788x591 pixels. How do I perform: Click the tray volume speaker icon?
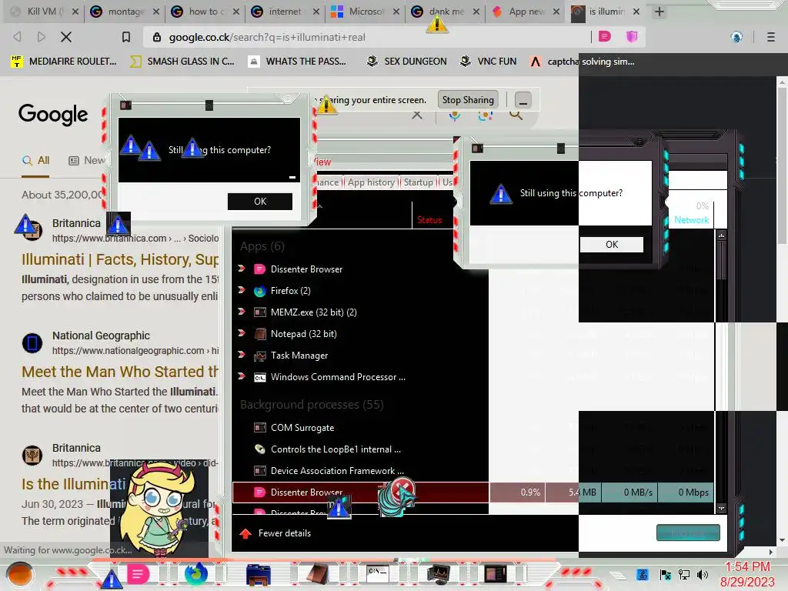tap(703, 574)
